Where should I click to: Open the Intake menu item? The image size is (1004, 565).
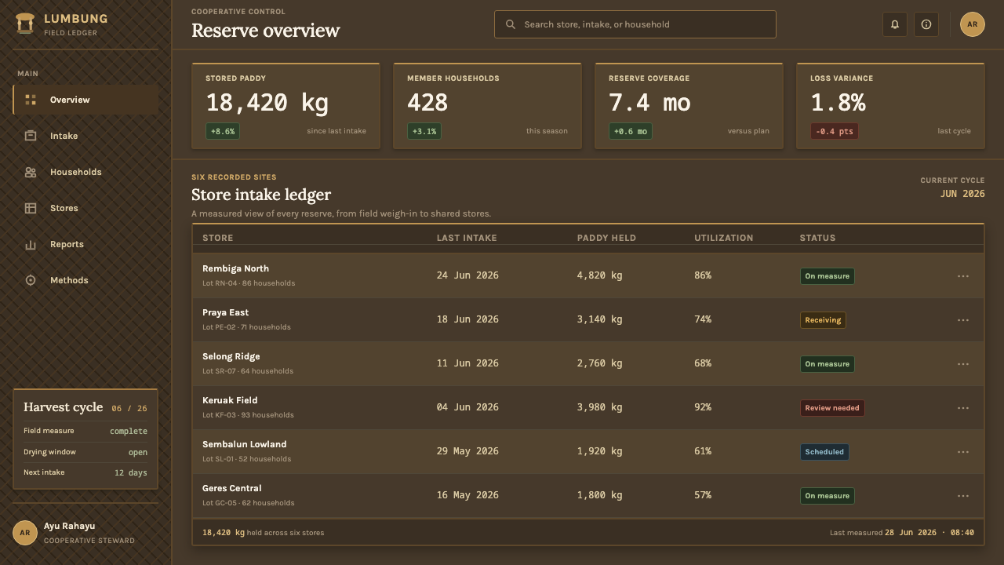(x=85, y=136)
